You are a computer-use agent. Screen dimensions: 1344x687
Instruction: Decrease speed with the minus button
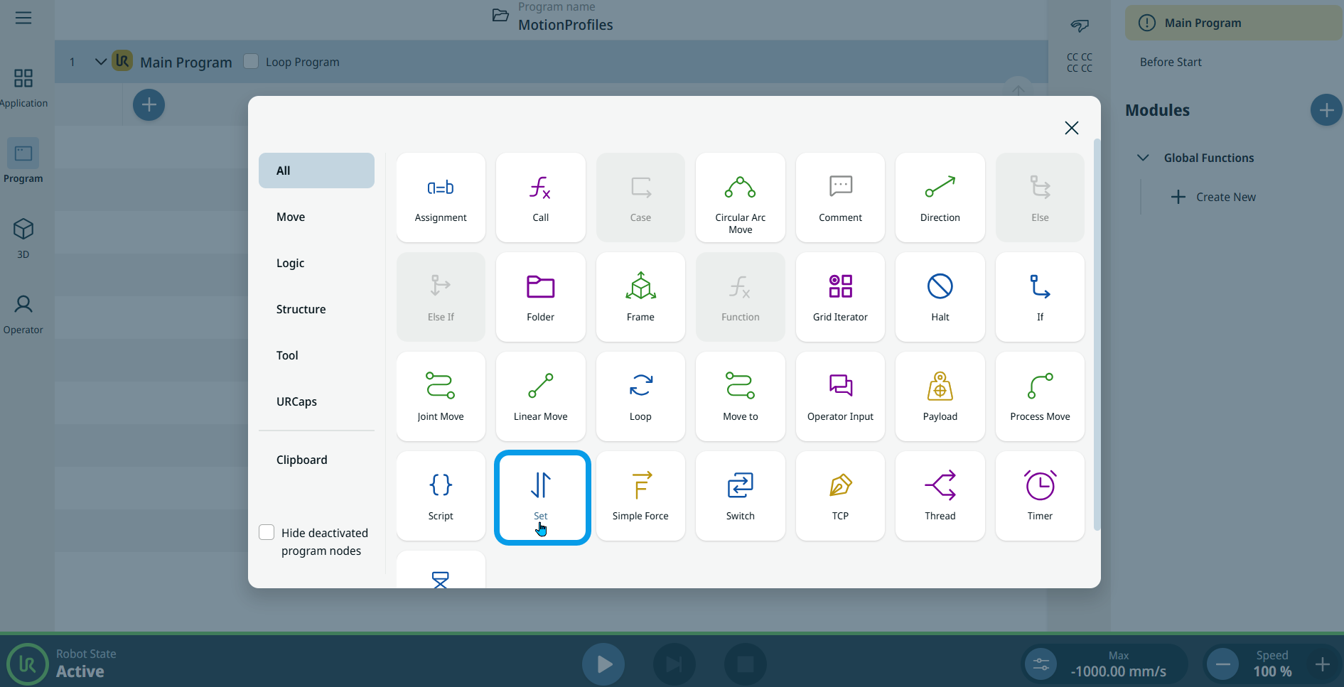tap(1222, 664)
